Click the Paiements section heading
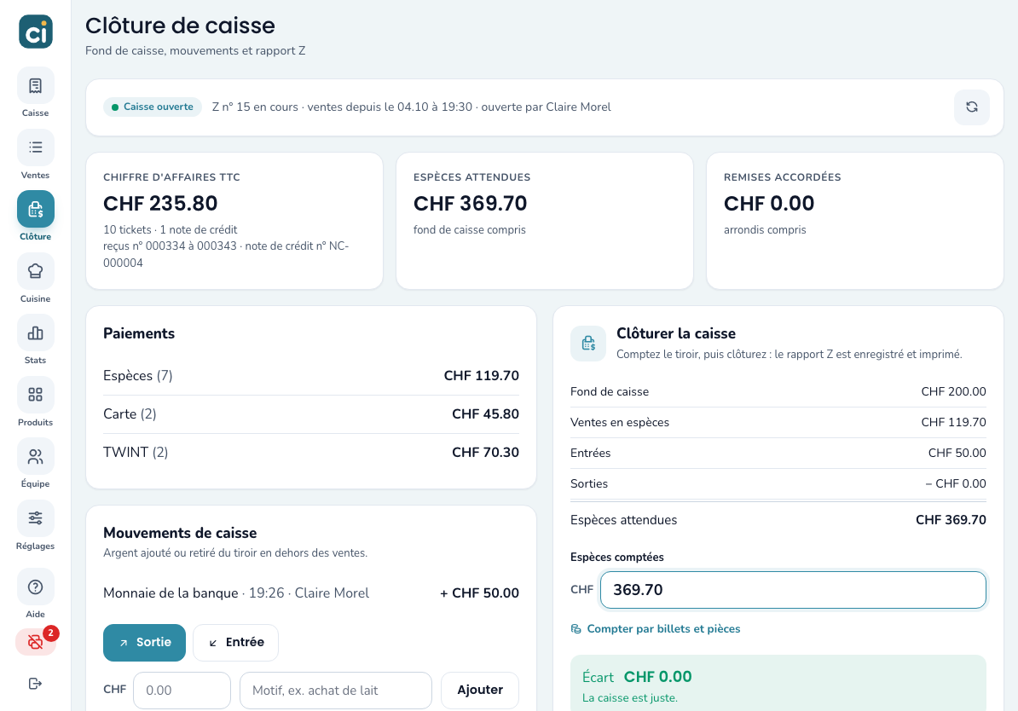The image size is (1018, 711). click(139, 333)
